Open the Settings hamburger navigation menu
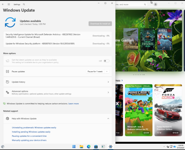 pyautogui.click(x=9, y=4)
